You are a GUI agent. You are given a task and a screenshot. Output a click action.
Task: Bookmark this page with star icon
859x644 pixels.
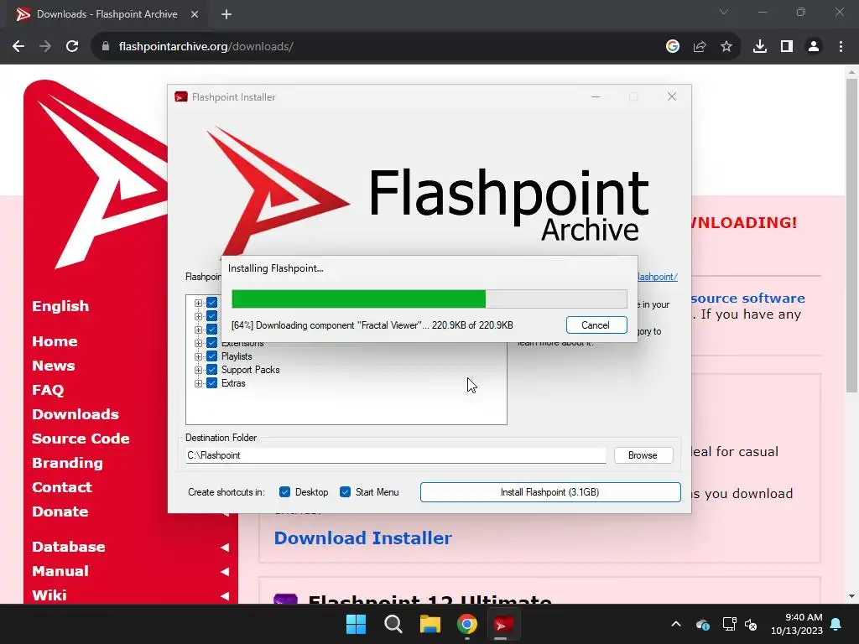(726, 47)
